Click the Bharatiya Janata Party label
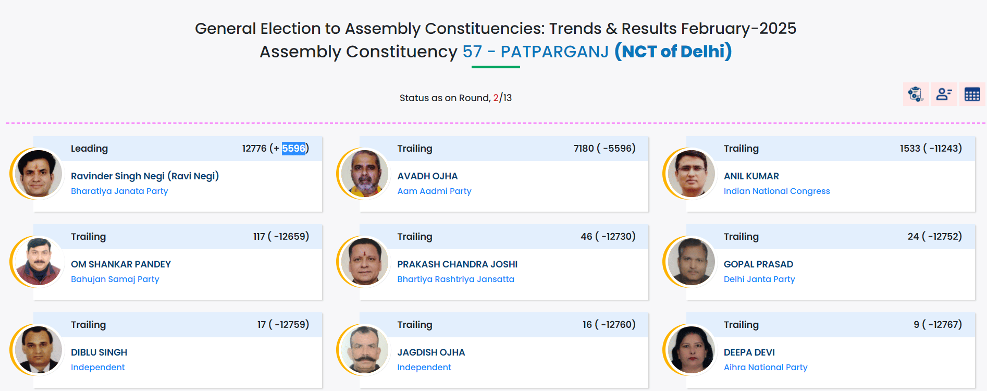987x391 pixels. pos(119,191)
